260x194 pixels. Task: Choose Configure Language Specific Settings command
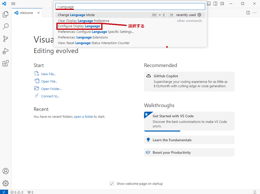(x=130, y=32)
